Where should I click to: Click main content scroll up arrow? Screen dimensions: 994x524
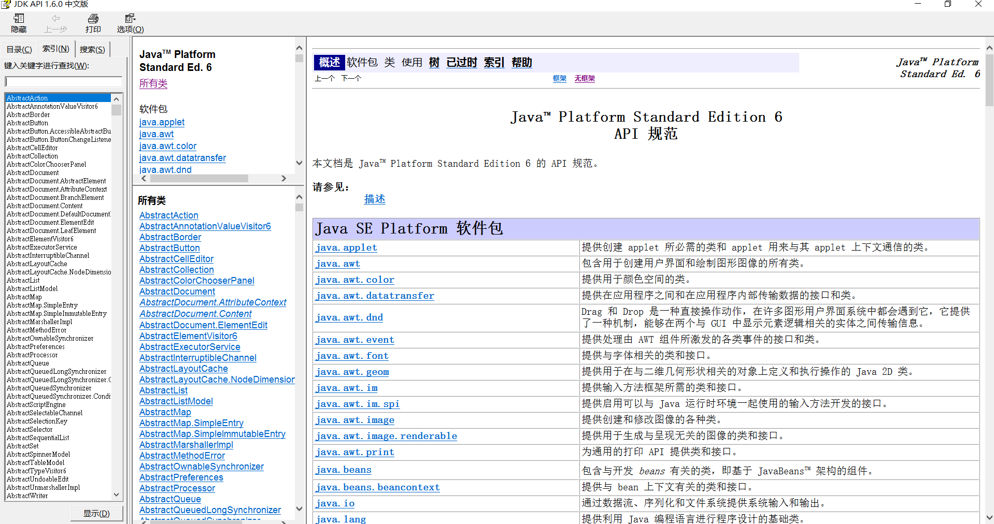[x=989, y=48]
